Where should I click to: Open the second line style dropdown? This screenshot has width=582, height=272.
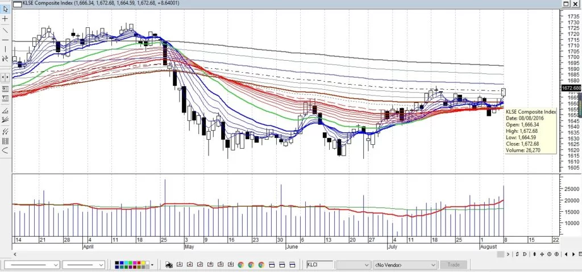click(84, 265)
